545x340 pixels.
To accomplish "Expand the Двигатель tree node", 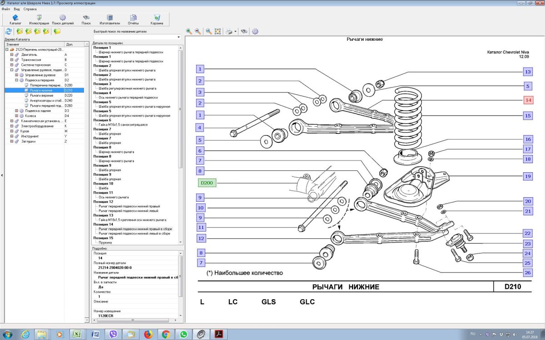I will click(12, 54).
